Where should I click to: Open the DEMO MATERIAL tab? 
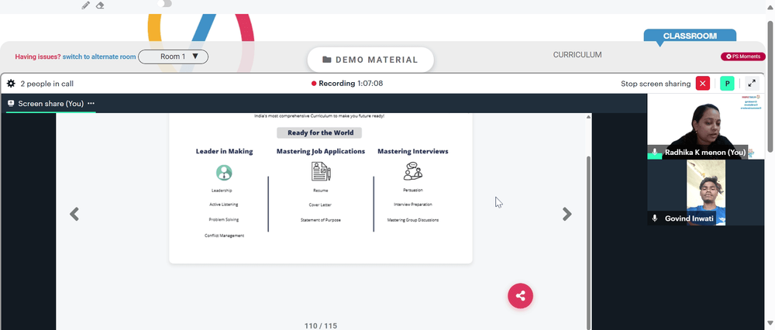click(x=370, y=60)
